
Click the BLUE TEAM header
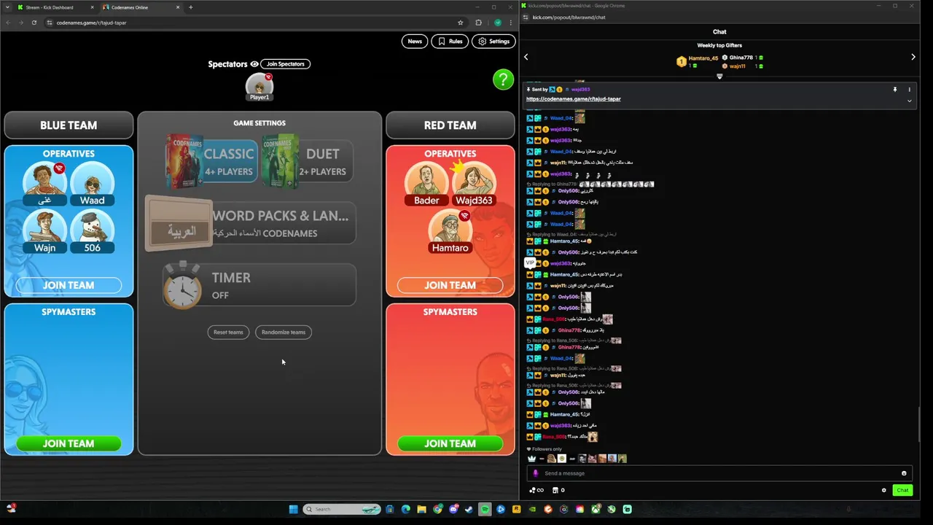pyautogui.click(x=69, y=125)
